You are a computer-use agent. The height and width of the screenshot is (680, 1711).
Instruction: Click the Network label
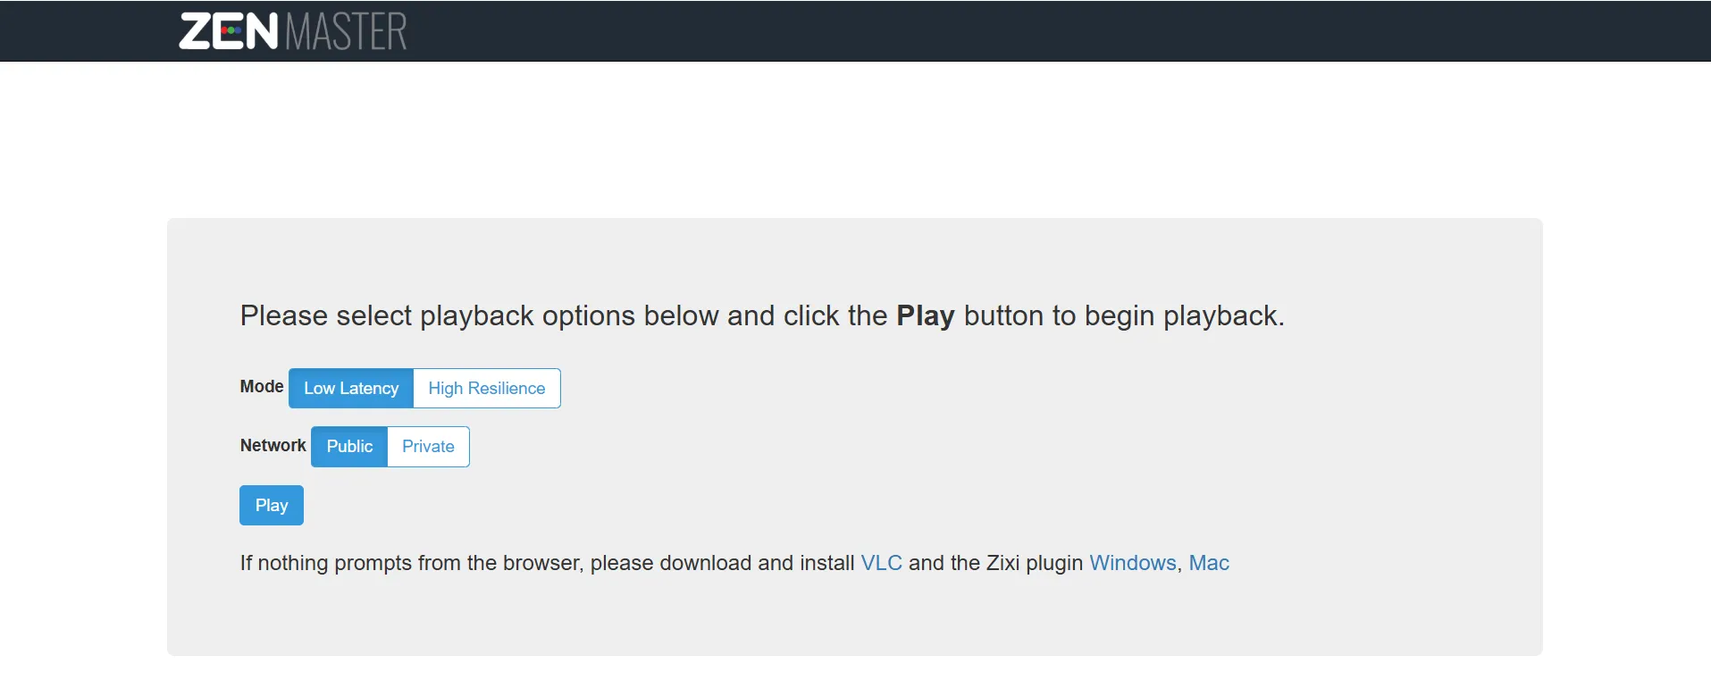tap(273, 446)
